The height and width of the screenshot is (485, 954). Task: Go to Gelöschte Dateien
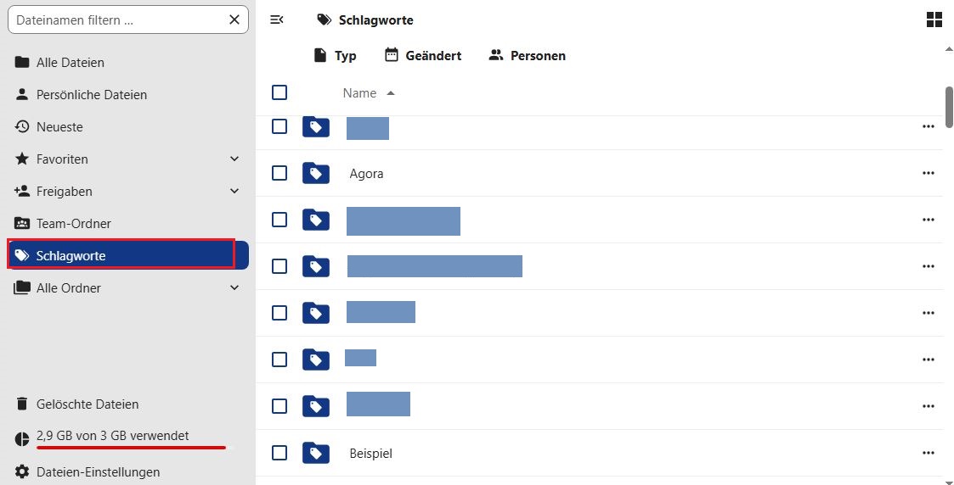point(87,404)
